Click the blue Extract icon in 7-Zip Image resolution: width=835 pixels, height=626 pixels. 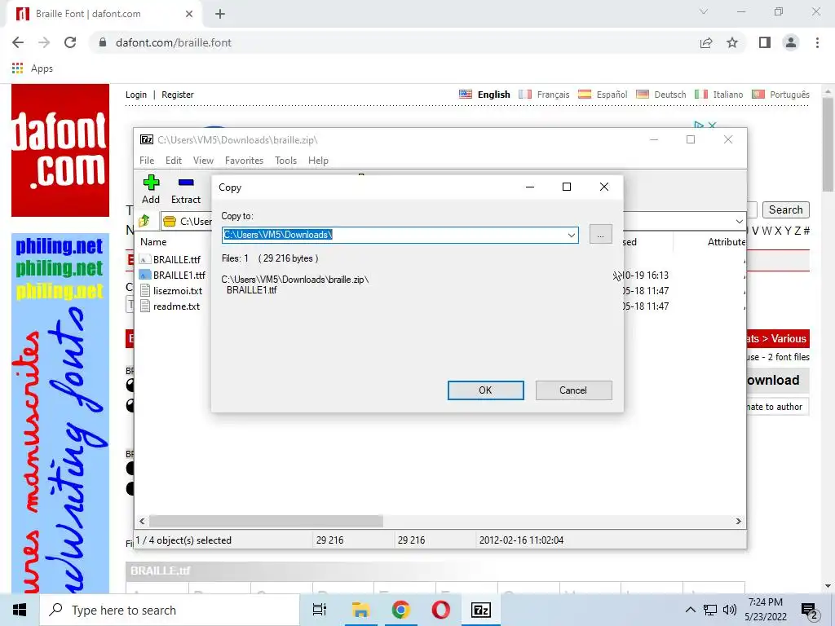[186, 183]
